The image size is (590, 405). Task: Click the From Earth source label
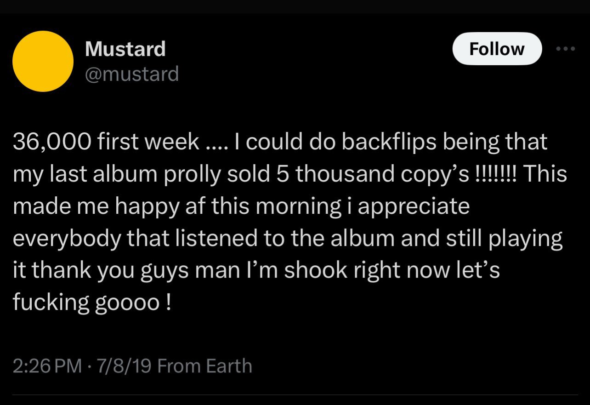coord(205,366)
